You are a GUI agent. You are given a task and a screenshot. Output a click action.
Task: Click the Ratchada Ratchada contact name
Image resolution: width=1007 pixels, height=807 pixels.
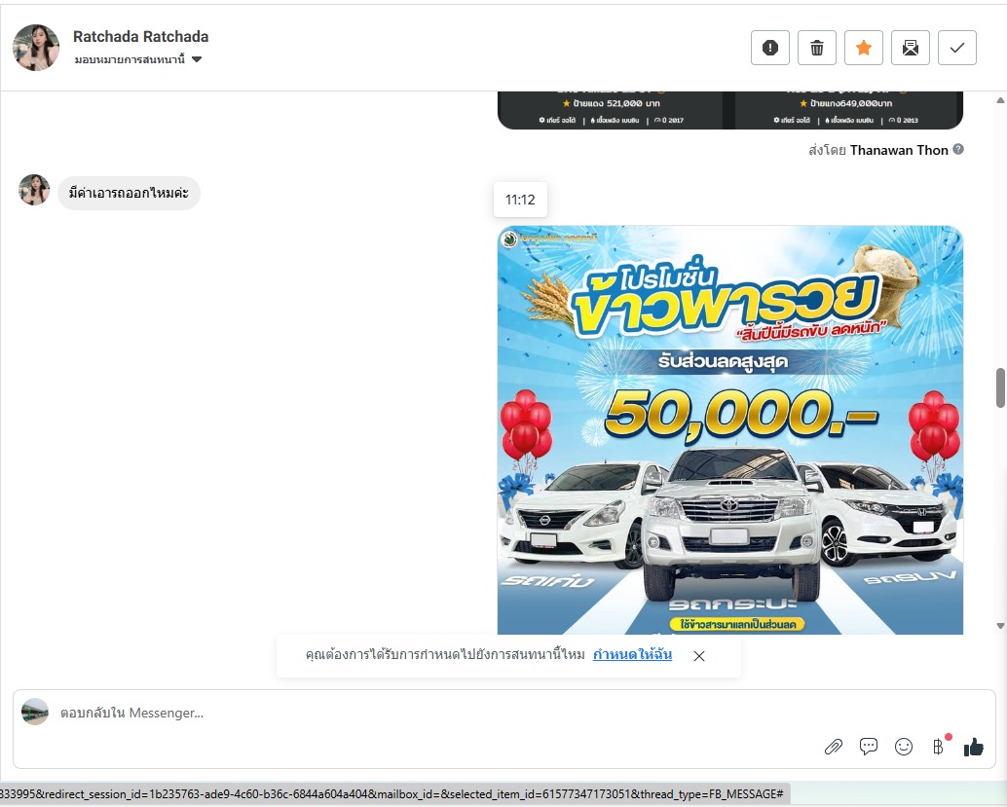tap(140, 36)
